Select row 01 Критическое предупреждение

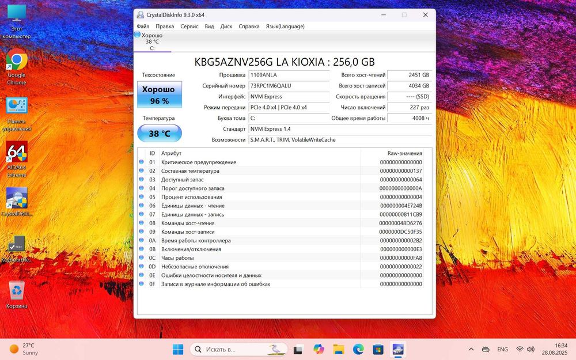click(x=281, y=162)
